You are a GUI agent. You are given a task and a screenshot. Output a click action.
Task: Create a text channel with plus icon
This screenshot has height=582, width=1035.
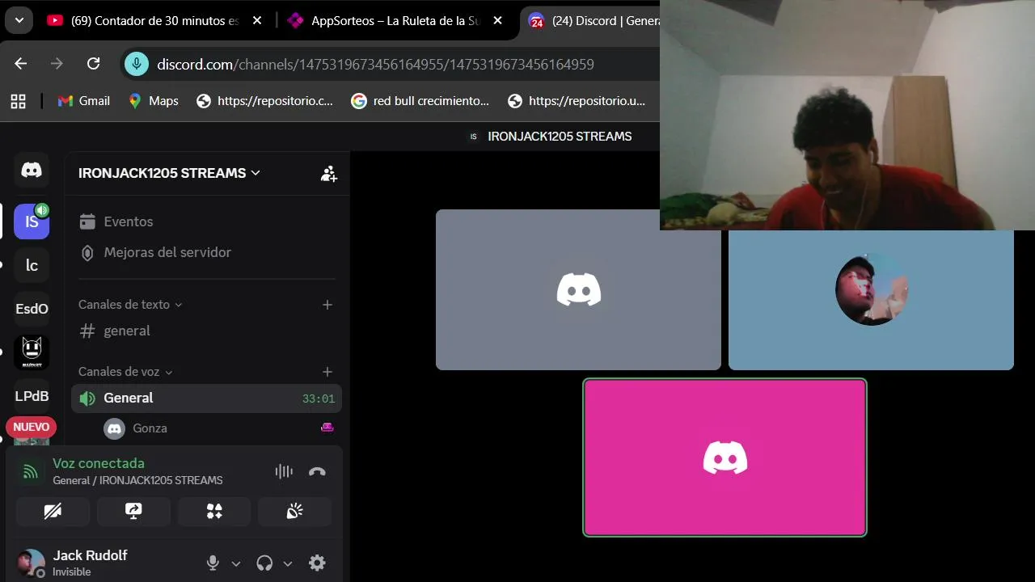[x=327, y=305]
